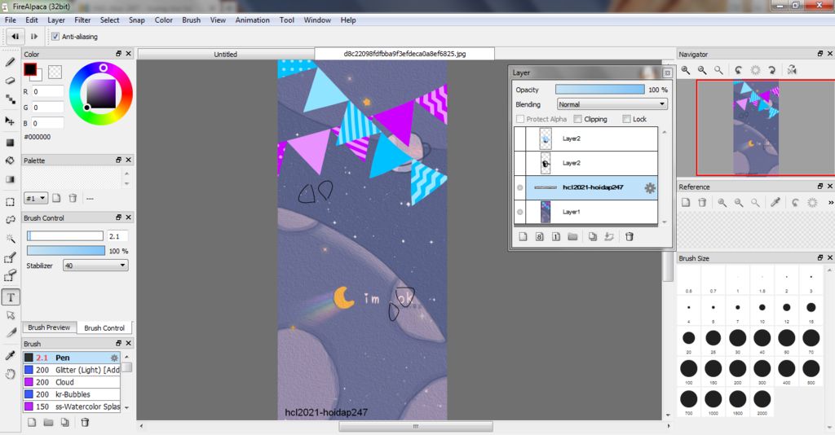Select the Move tool
Screen dimensions: 835x435
click(x=10, y=121)
